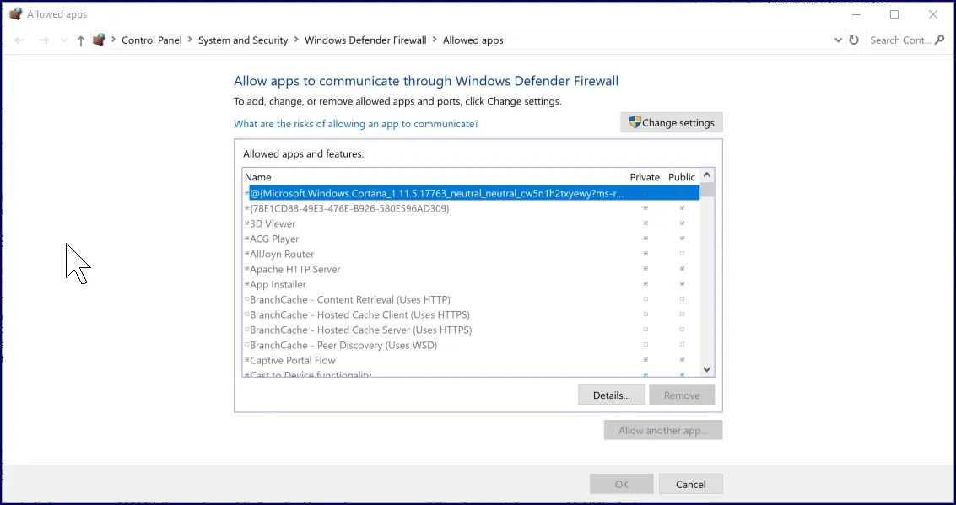Click the Public column header

[x=682, y=177]
